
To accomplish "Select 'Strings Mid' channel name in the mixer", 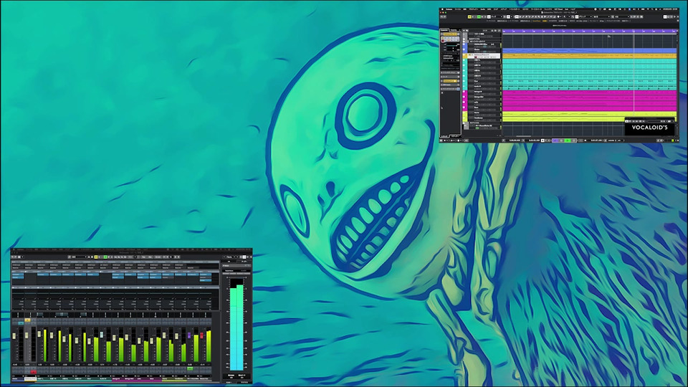I will [x=130, y=378].
